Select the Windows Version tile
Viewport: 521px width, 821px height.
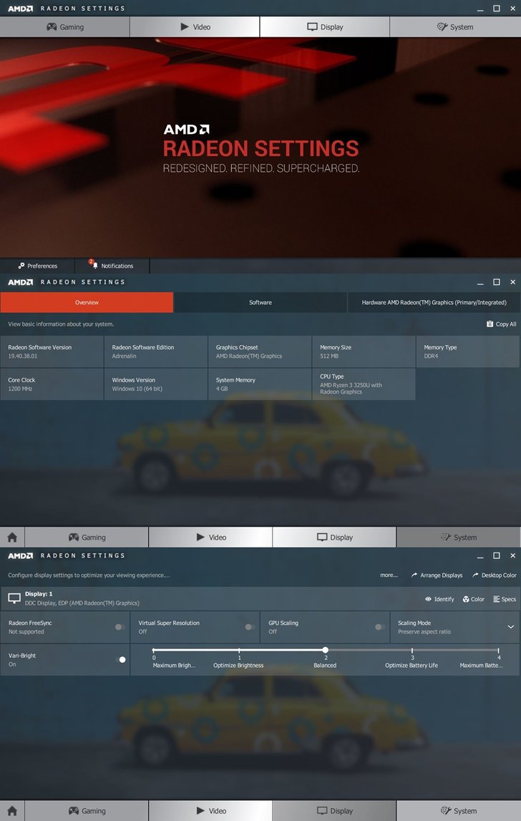[x=155, y=384]
